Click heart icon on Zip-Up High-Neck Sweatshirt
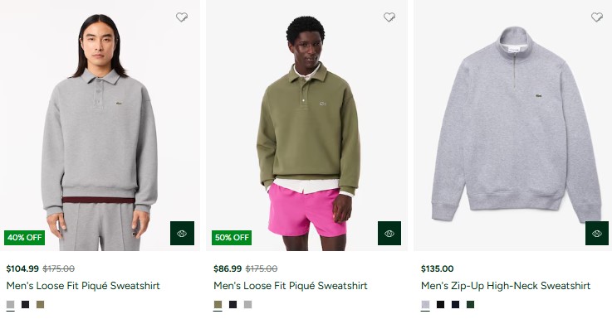Image resolution: width=612 pixels, height=319 pixels. pyautogui.click(x=597, y=17)
